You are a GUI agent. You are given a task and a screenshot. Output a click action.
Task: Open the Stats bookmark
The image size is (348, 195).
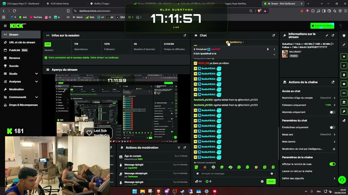pos(90,17)
